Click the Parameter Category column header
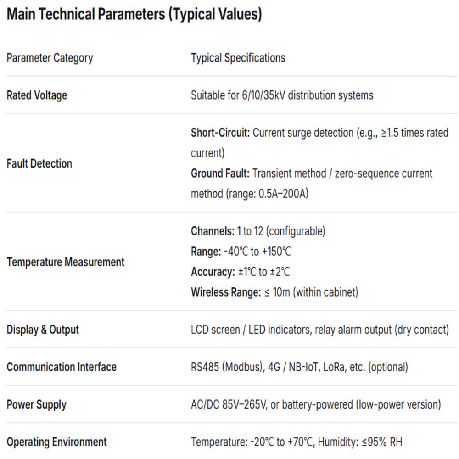 (x=50, y=58)
